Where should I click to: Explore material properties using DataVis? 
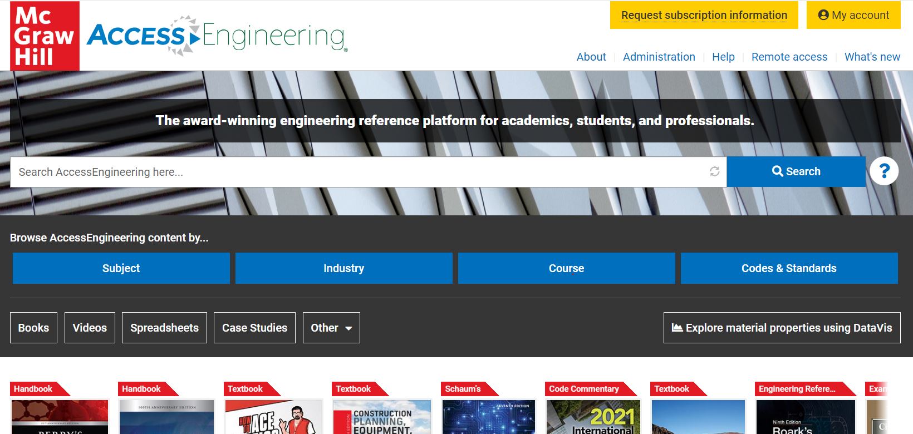coord(782,328)
